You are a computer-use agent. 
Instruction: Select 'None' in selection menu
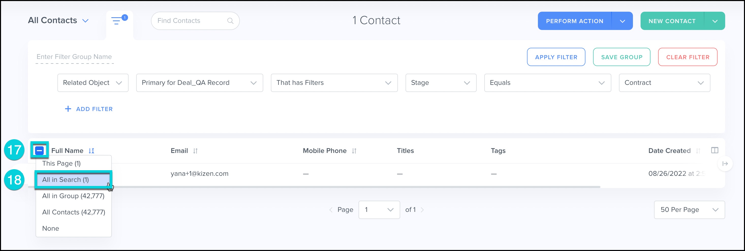coord(51,228)
